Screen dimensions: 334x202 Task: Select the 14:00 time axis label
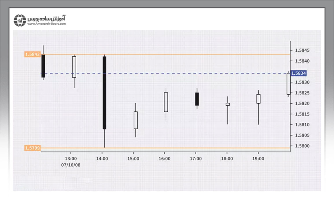click(102, 159)
